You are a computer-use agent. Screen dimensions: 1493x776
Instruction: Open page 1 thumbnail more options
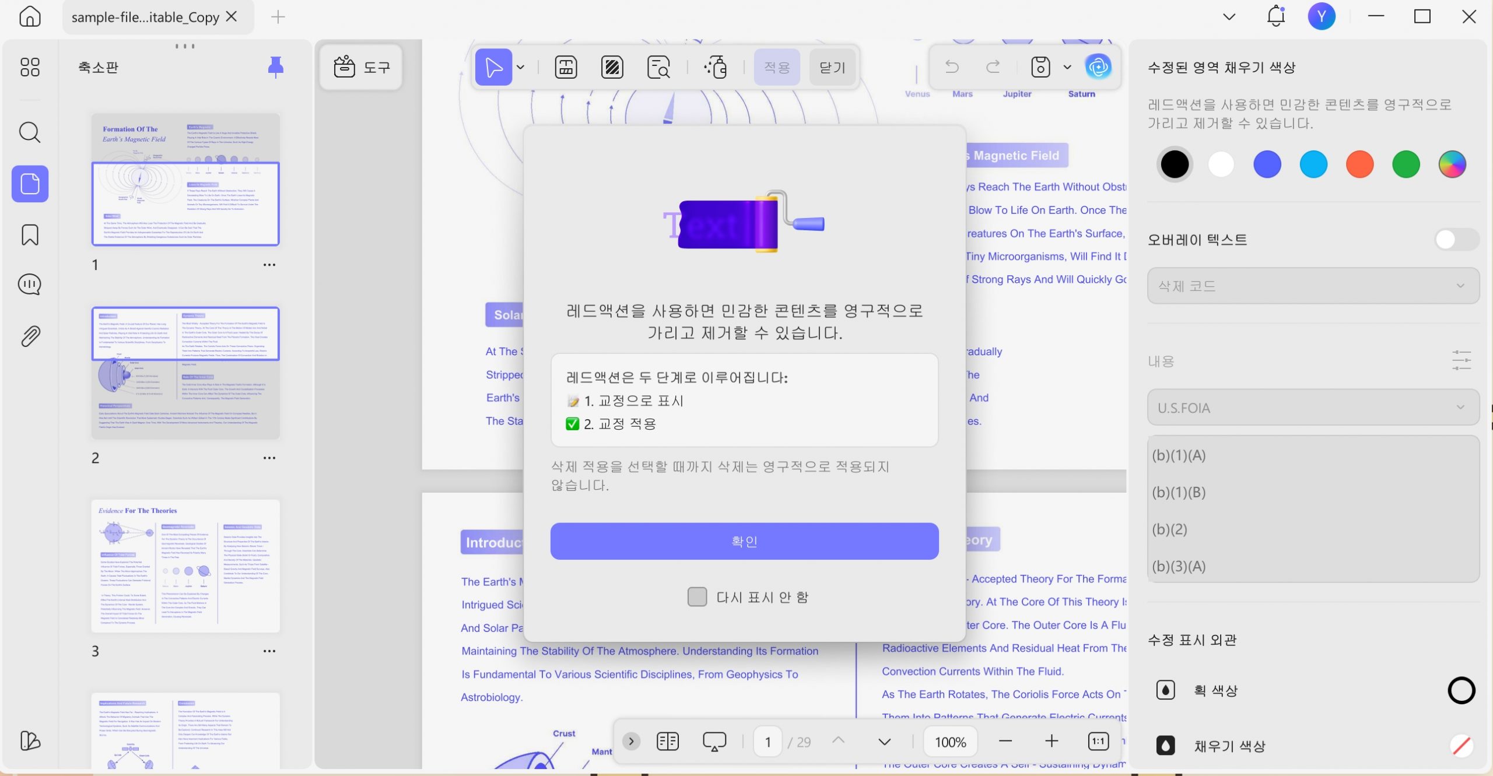click(x=269, y=265)
